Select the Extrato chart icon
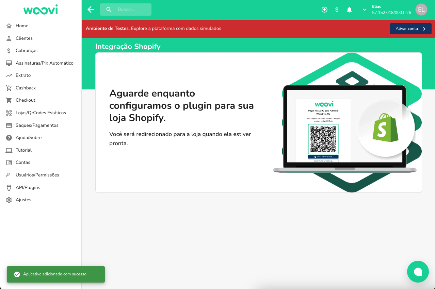This screenshot has width=435, height=289. coord(9,75)
